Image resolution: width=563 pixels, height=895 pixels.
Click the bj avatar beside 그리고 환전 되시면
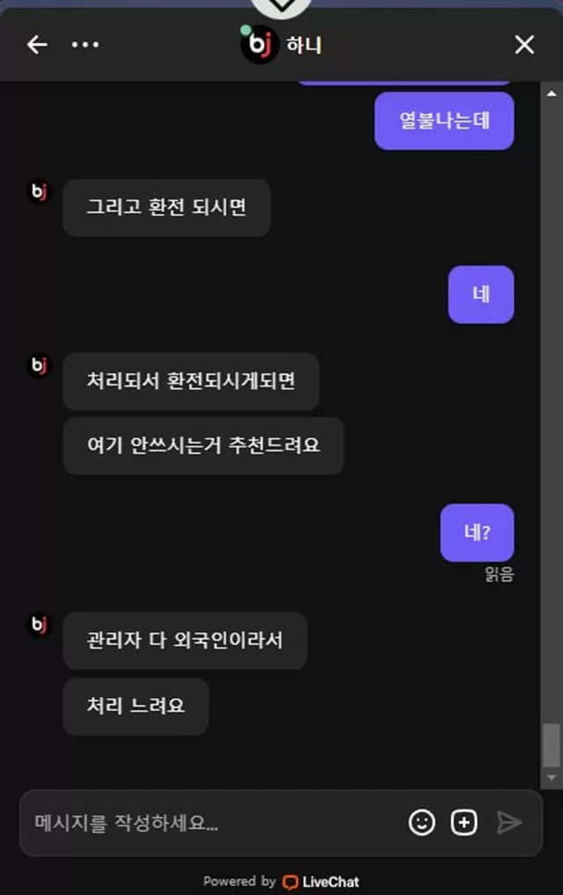[39, 192]
